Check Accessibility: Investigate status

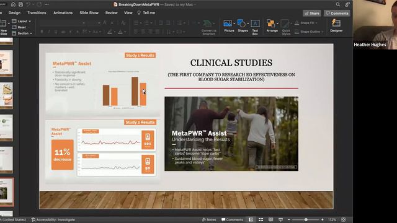[53, 219]
